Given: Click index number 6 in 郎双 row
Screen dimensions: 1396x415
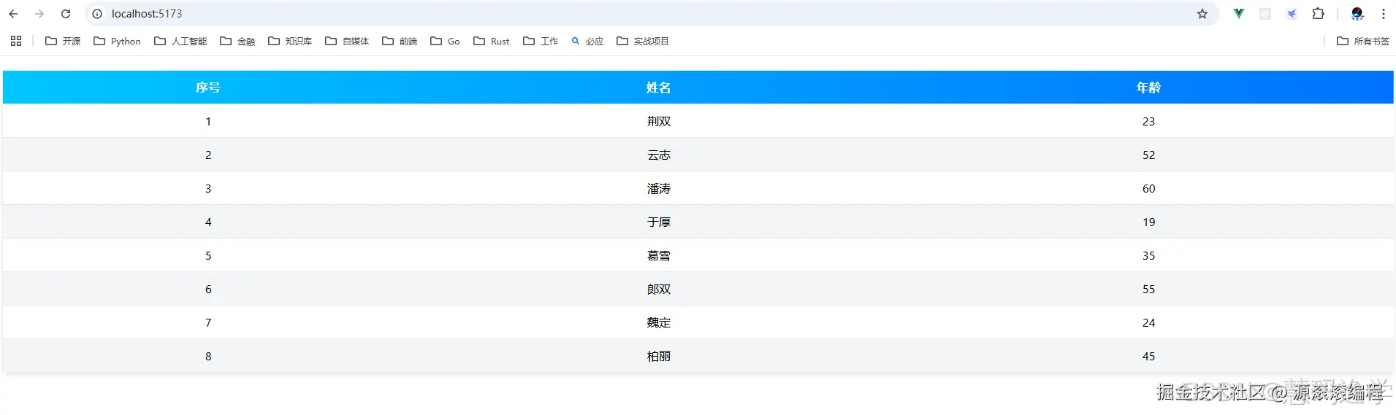Looking at the screenshot, I should tap(208, 289).
